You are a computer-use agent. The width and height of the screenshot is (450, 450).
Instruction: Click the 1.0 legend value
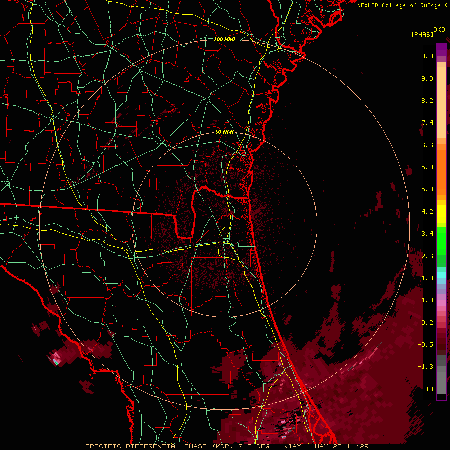[x=427, y=300]
